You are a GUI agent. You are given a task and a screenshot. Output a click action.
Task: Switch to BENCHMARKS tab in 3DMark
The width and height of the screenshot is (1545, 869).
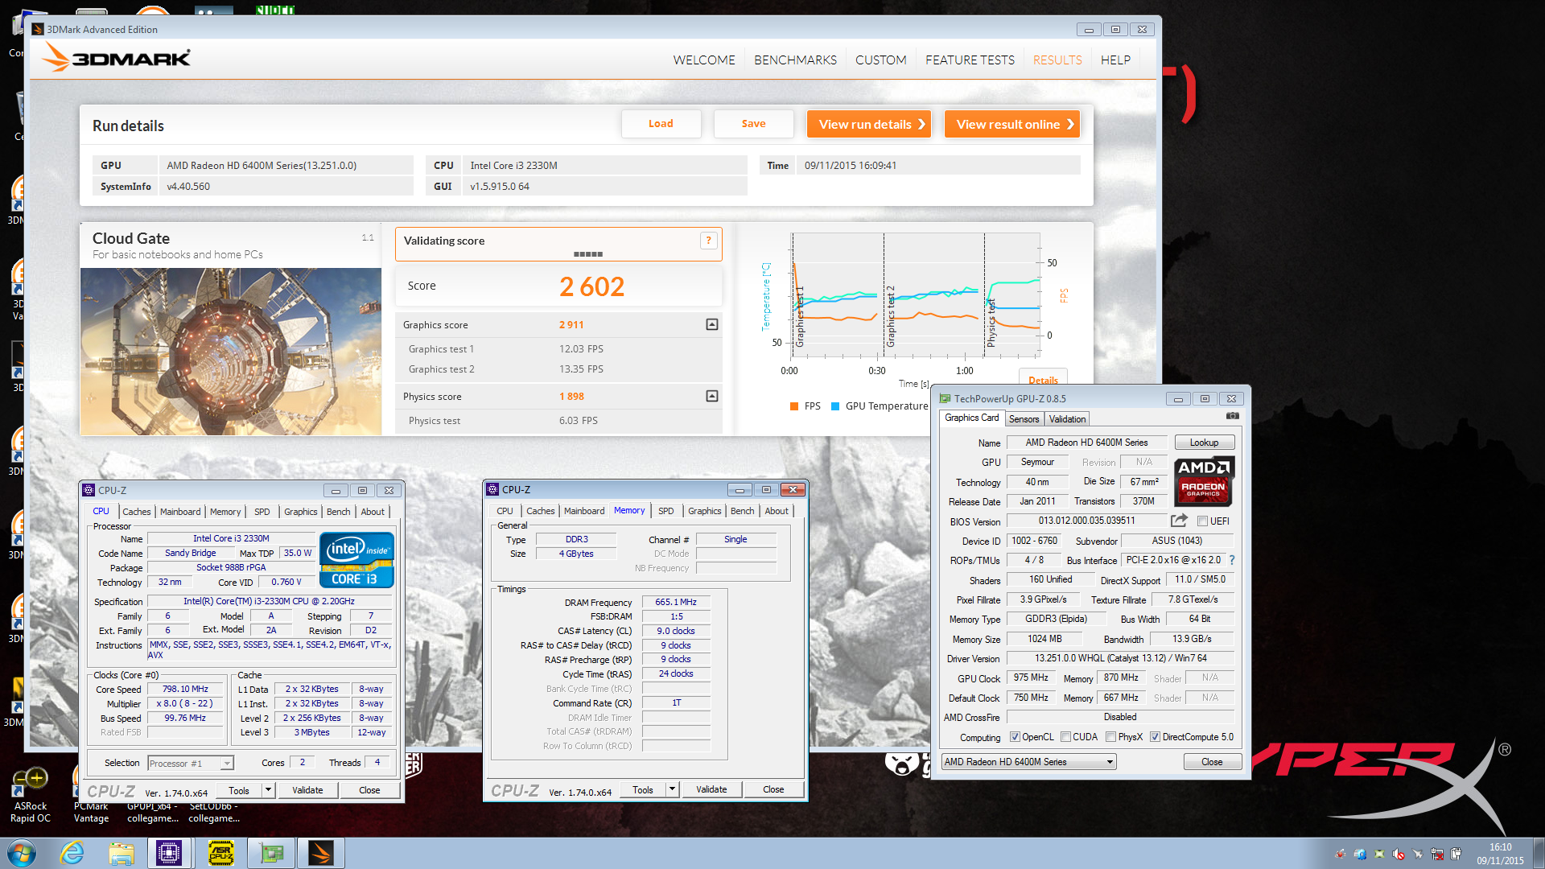point(795,60)
